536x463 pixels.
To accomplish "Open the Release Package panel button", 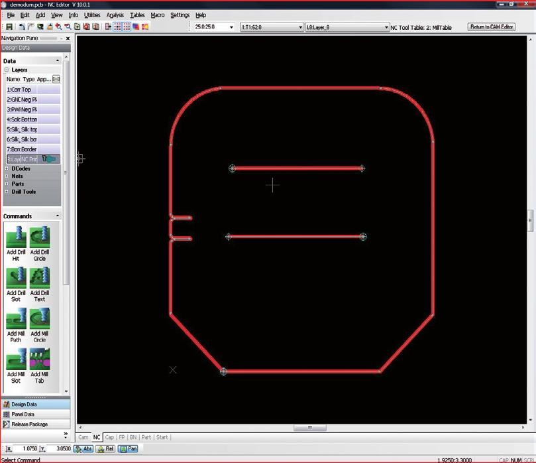I will click(x=36, y=424).
